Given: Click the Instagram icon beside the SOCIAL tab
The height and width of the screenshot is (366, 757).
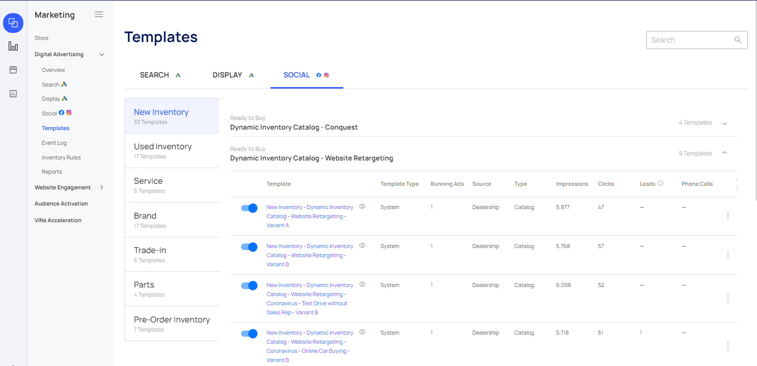Looking at the screenshot, I should pos(326,74).
